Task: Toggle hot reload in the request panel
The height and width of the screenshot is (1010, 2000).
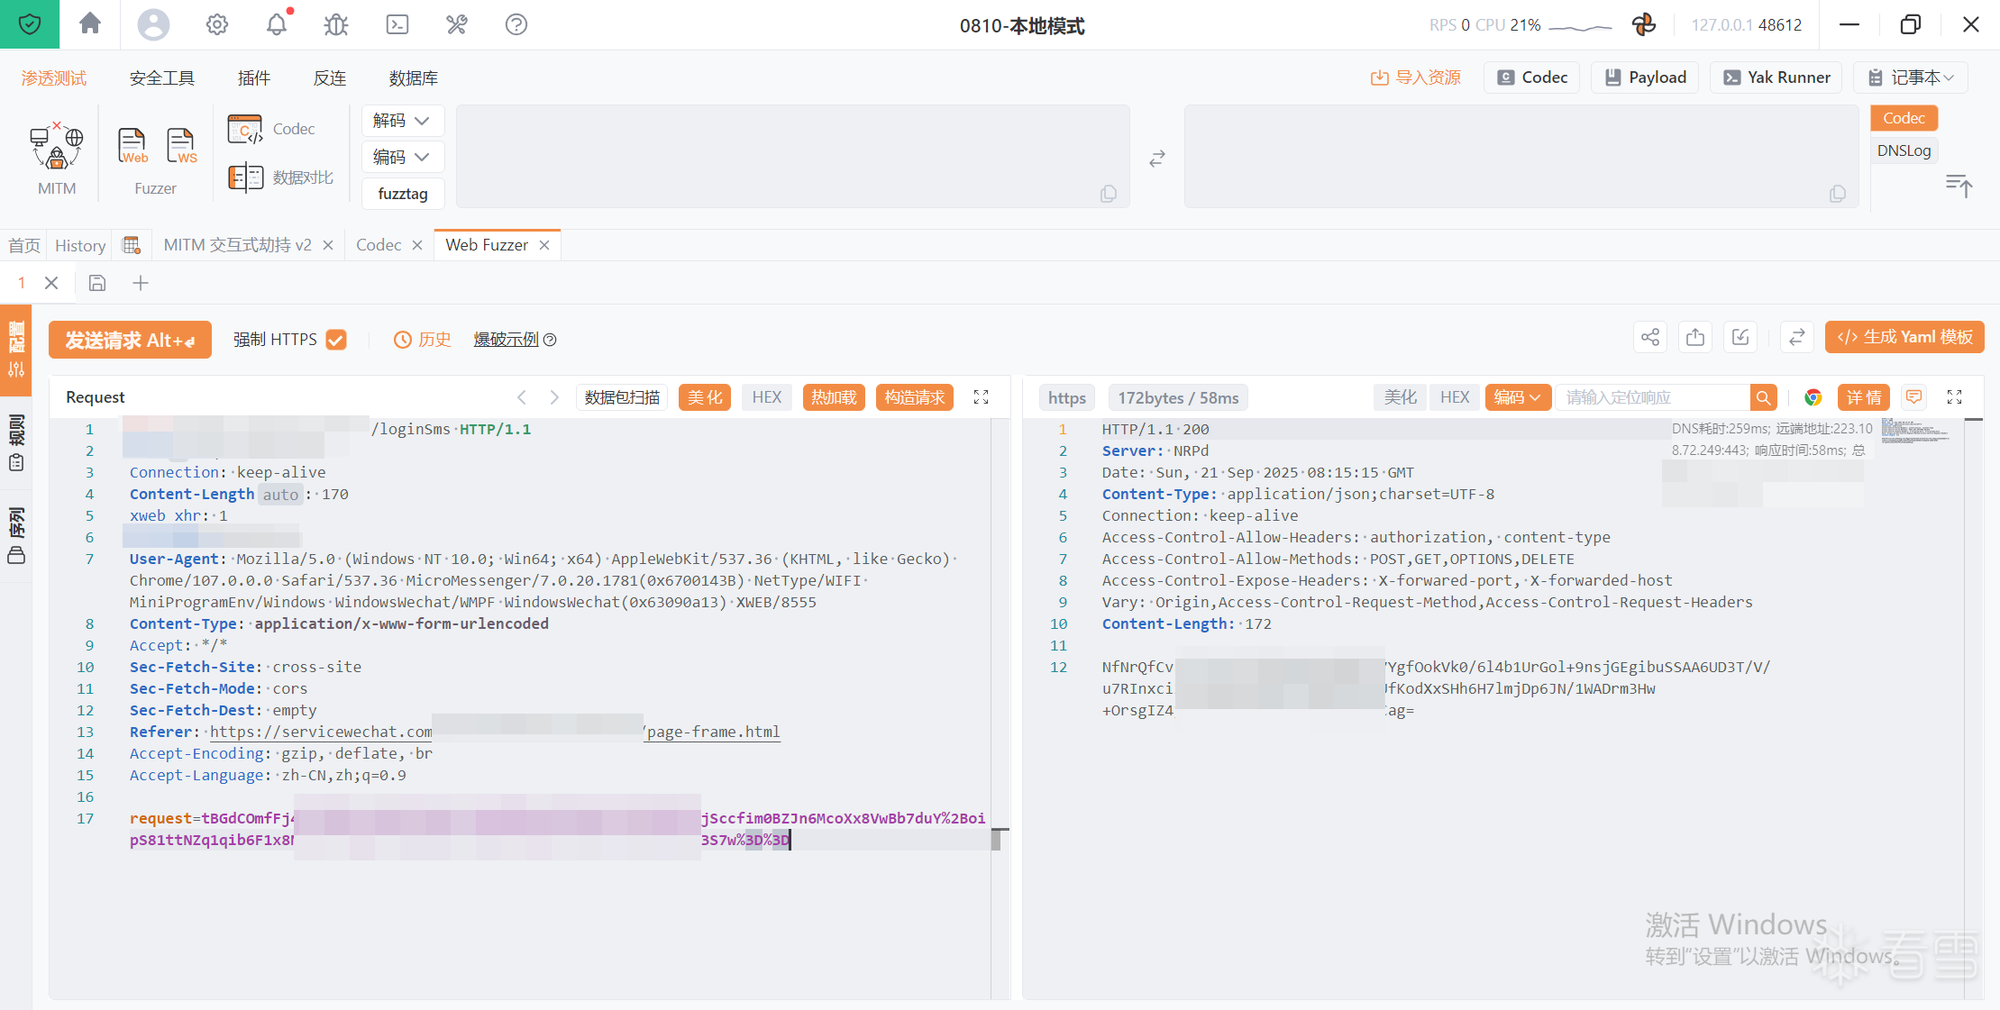Action: pos(834,397)
